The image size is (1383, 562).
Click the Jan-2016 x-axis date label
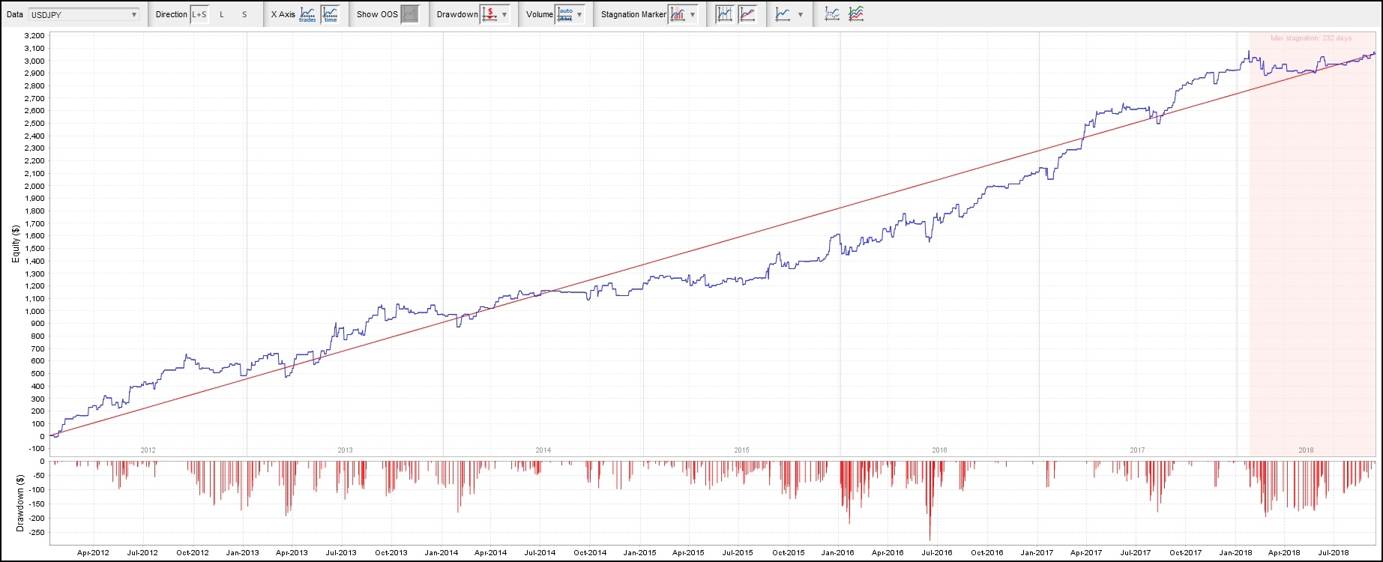(x=837, y=553)
